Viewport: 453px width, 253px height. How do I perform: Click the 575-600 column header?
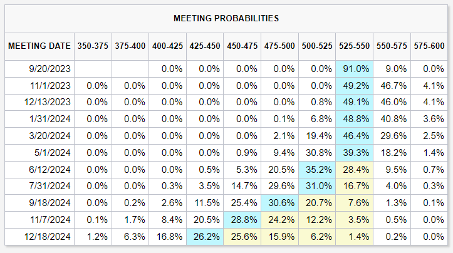click(429, 46)
